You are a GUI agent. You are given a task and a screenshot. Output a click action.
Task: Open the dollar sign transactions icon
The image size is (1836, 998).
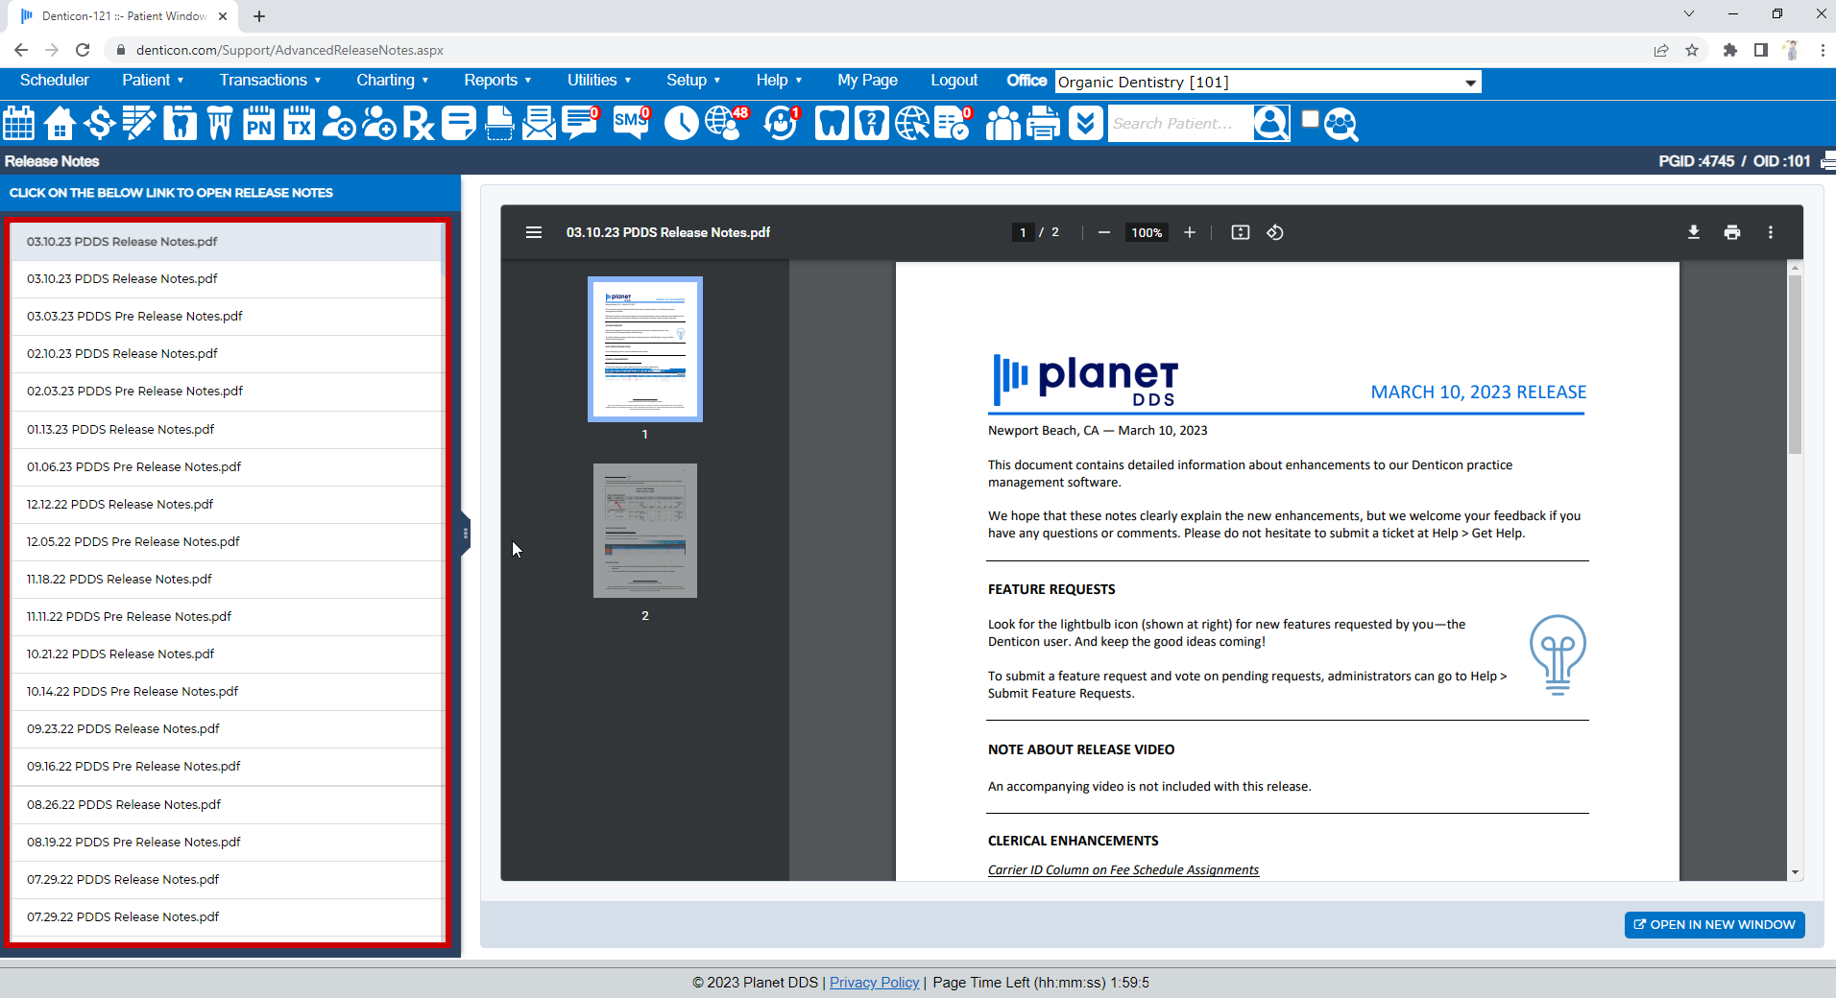(x=99, y=124)
